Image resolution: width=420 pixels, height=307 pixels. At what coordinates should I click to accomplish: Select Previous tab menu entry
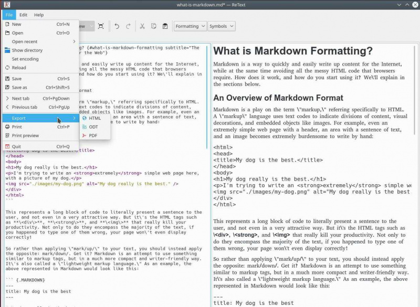41,107
